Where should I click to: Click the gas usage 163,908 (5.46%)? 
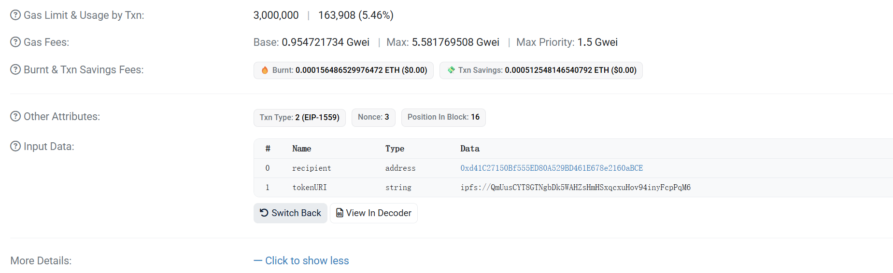356,15
